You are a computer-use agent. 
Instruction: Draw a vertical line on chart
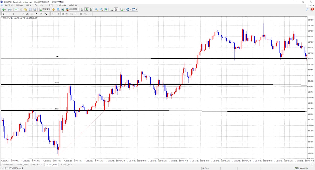pyautogui.click(x=13, y=14)
